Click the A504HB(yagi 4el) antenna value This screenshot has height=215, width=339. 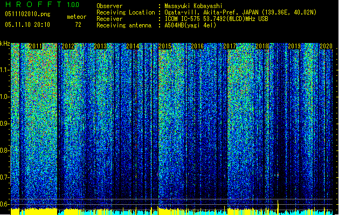190,25
